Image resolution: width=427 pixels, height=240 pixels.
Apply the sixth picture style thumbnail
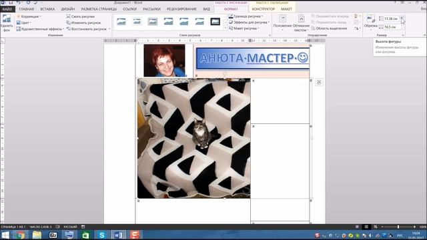pyautogui.click(x=199, y=21)
